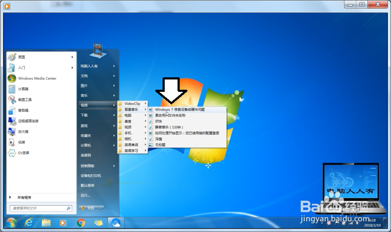
Task: Open 如何处理开始显示 video file
Action: tap(187, 133)
